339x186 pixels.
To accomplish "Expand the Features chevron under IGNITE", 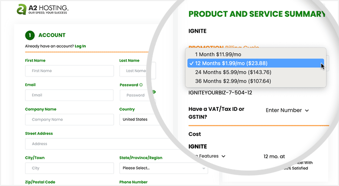I will tap(223, 156).
